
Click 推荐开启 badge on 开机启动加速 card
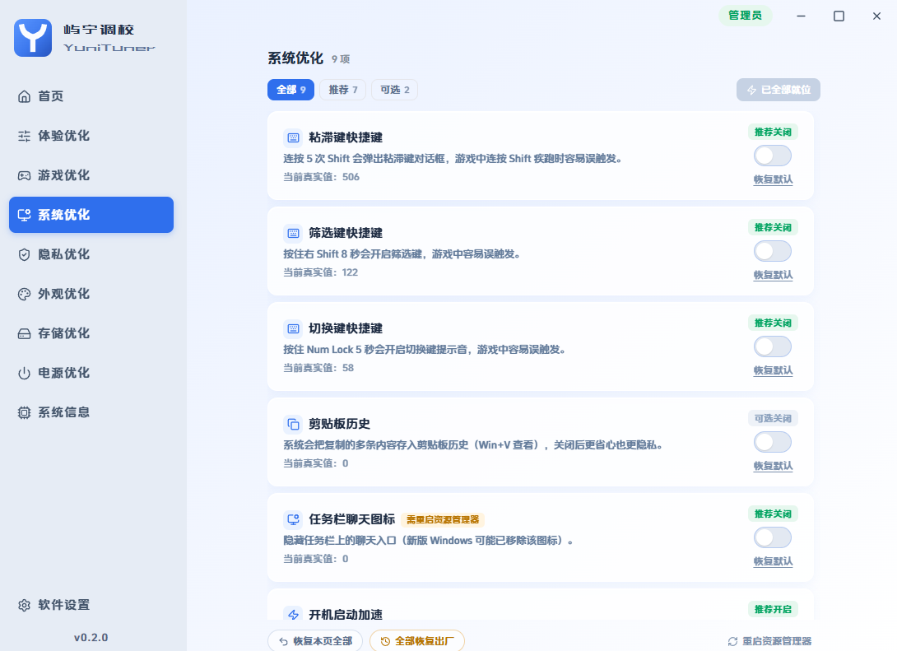click(x=773, y=609)
